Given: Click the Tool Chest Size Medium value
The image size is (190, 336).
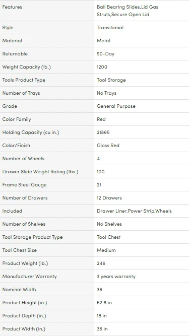Looking at the screenshot, I should pos(106,250).
